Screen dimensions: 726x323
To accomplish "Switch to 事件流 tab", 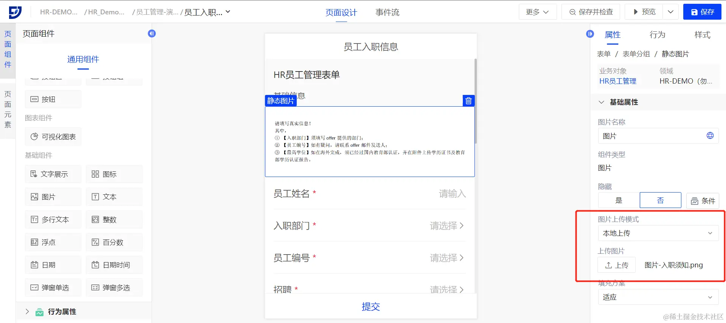I will [387, 12].
